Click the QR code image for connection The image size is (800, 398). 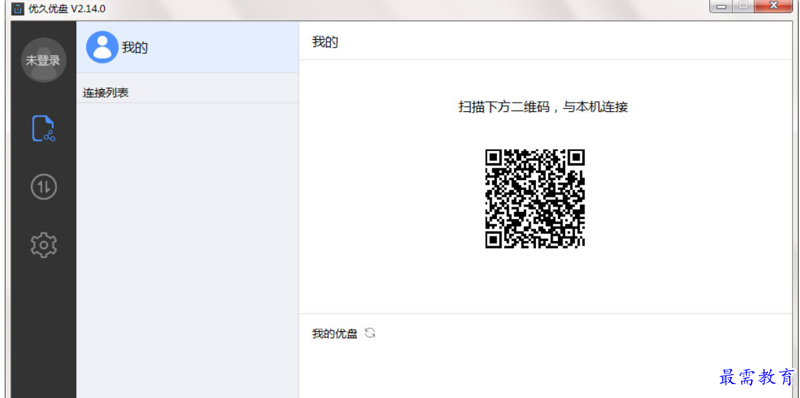click(x=535, y=199)
